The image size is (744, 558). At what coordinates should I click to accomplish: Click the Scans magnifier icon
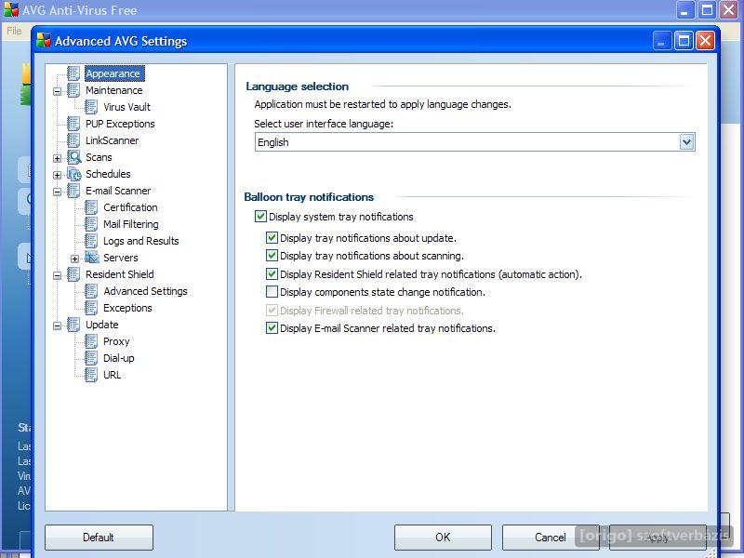74,157
